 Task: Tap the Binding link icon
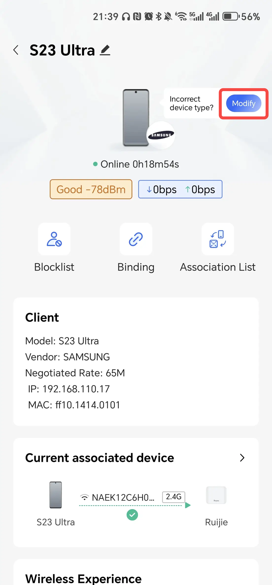point(136,239)
